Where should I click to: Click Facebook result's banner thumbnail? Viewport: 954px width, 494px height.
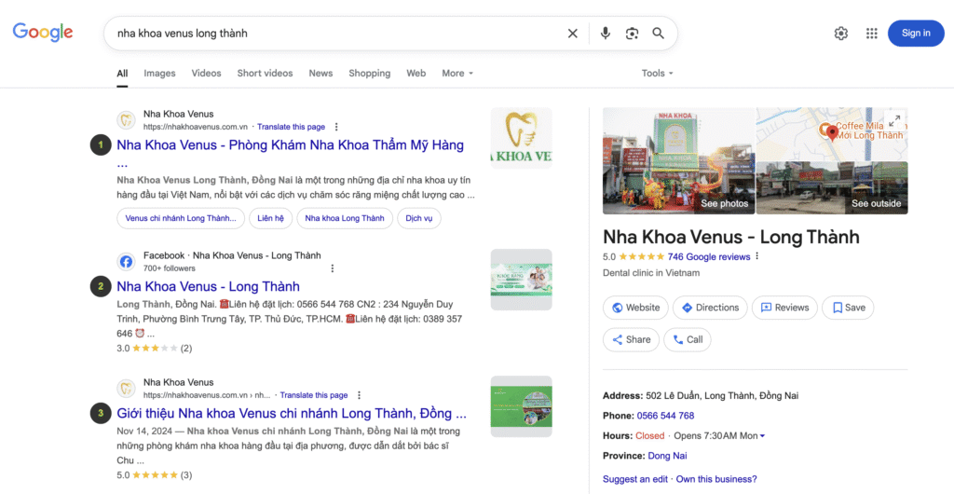pyautogui.click(x=522, y=280)
